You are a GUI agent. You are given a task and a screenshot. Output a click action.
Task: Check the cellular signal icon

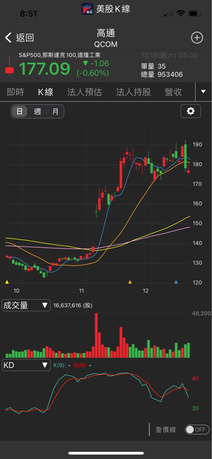coord(169,14)
